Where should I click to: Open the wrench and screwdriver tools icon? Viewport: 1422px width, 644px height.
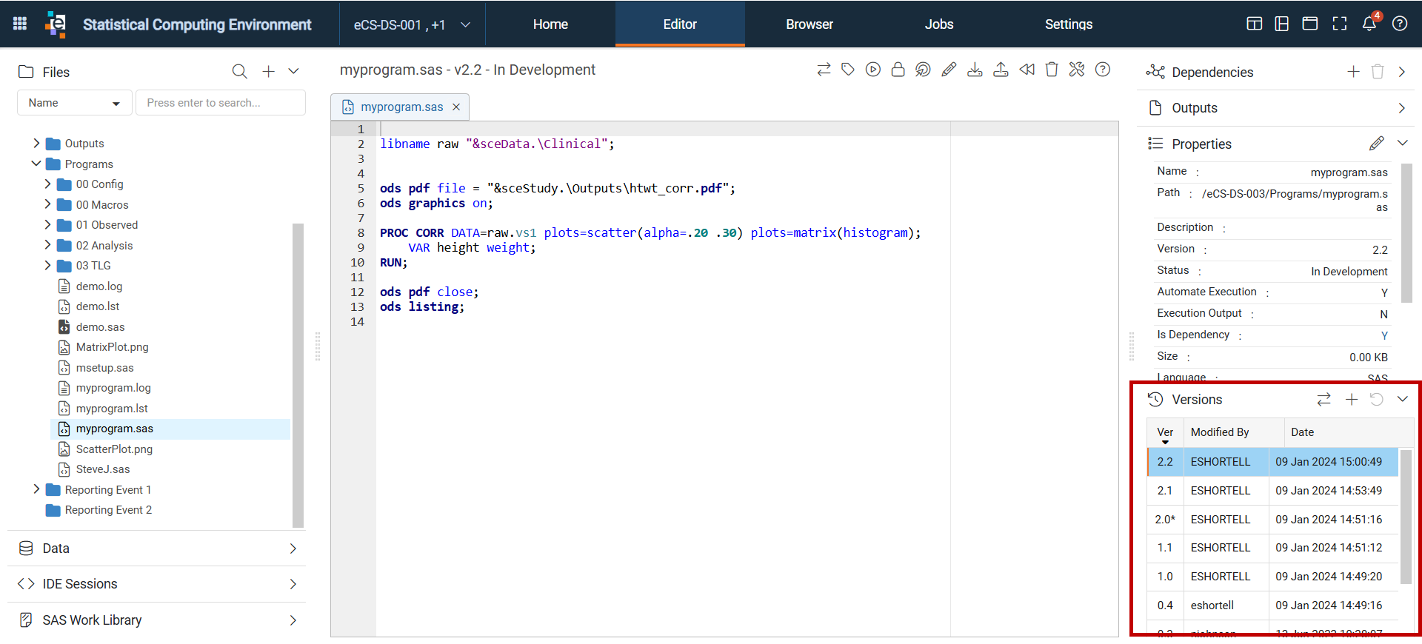[1077, 70]
